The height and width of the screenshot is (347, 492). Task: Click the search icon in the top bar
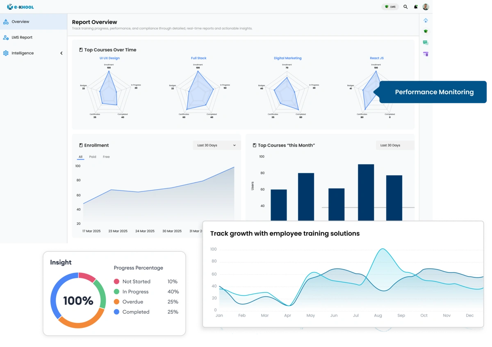[405, 7]
